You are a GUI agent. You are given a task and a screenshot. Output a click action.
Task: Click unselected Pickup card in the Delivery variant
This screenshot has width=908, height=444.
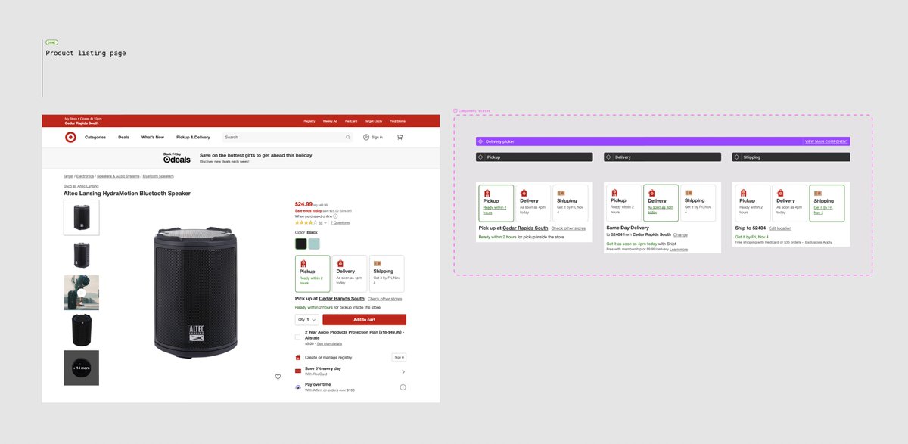(x=624, y=203)
